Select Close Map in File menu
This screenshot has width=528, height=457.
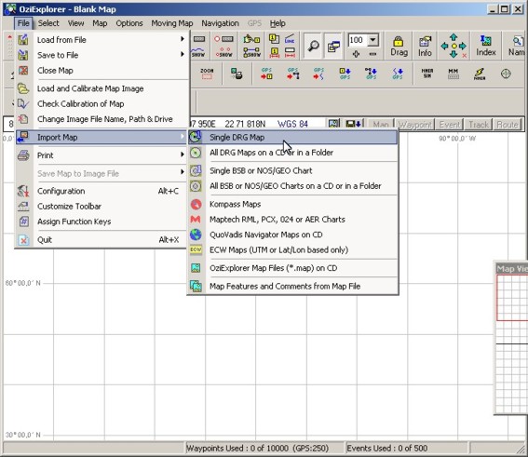pyautogui.click(x=102, y=71)
